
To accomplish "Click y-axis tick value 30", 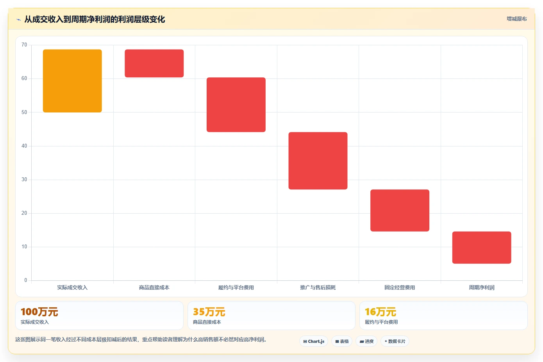I will [24, 180].
